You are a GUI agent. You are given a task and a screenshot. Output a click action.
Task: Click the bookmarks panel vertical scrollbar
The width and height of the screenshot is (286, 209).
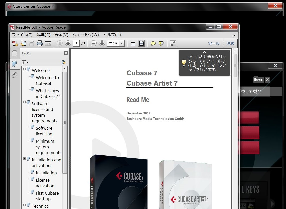pos(65,123)
